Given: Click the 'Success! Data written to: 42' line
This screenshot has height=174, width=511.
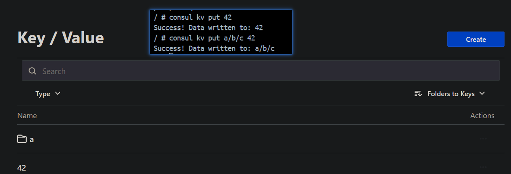Looking at the screenshot, I should click(x=208, y=28).
